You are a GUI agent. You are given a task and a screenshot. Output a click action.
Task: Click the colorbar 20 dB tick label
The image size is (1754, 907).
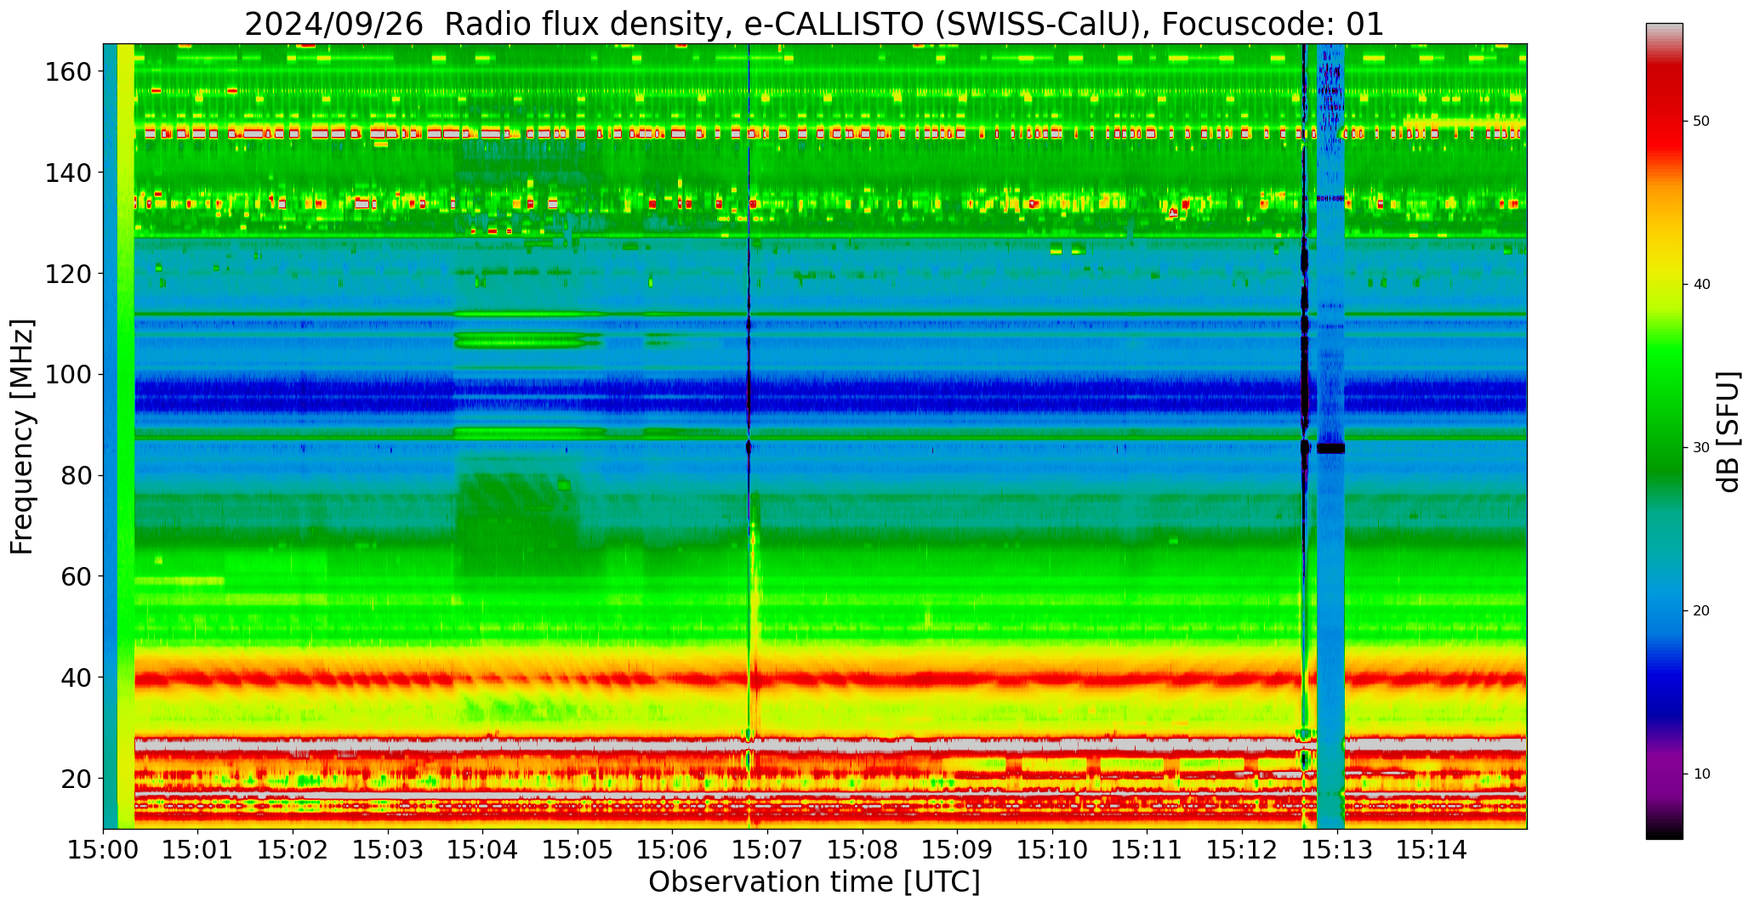[x=1701, y=610]
